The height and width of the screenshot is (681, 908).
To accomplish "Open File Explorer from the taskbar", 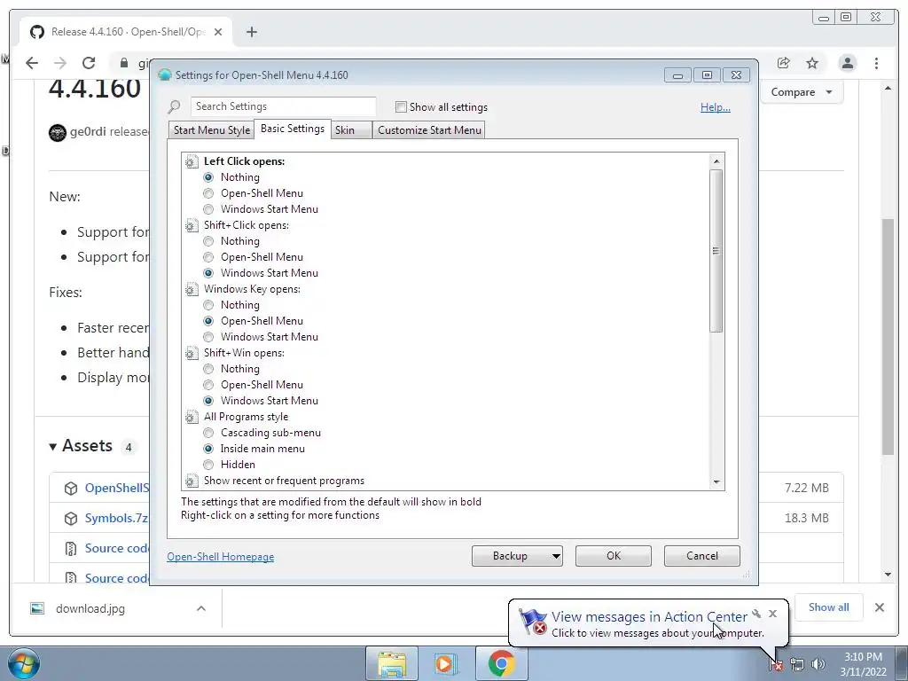I will [391, 663].
